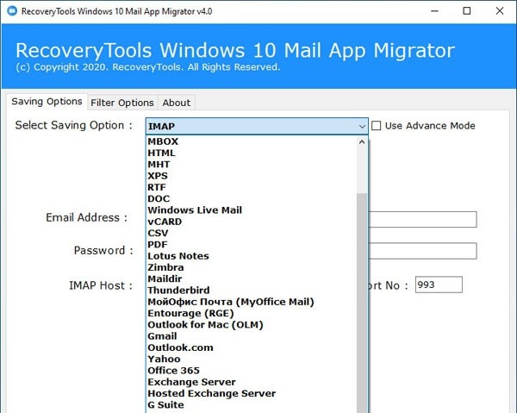Choose Exchange Server option
The height and width of the screenshot is (413, 517).
pos(191,382)
